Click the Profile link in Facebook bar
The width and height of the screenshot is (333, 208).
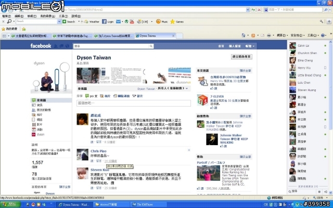coord(235,46)
